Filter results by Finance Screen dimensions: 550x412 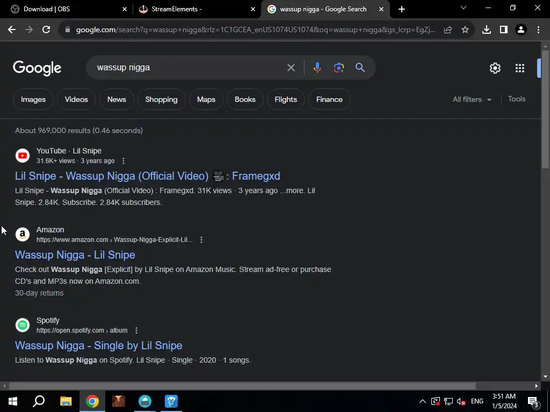pyautogui.click(x=329, y=99)
